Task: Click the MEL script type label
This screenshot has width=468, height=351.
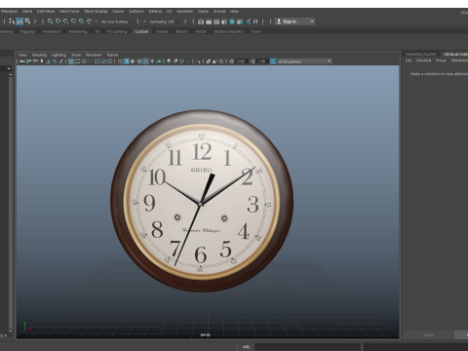Action: coord(247,347)
